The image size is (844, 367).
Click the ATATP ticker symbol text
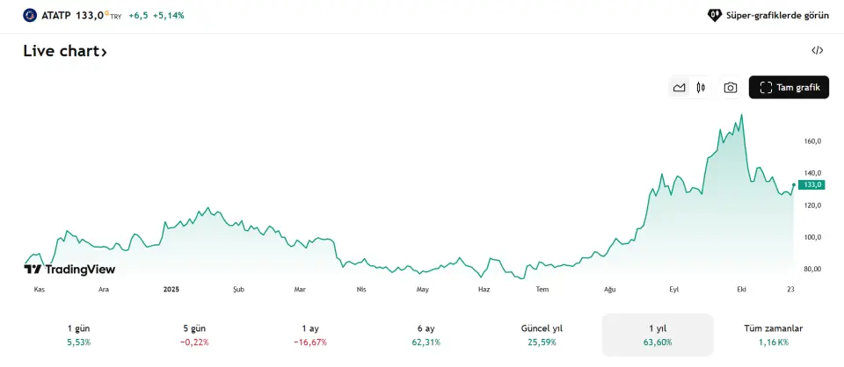(x=56, y=15)
